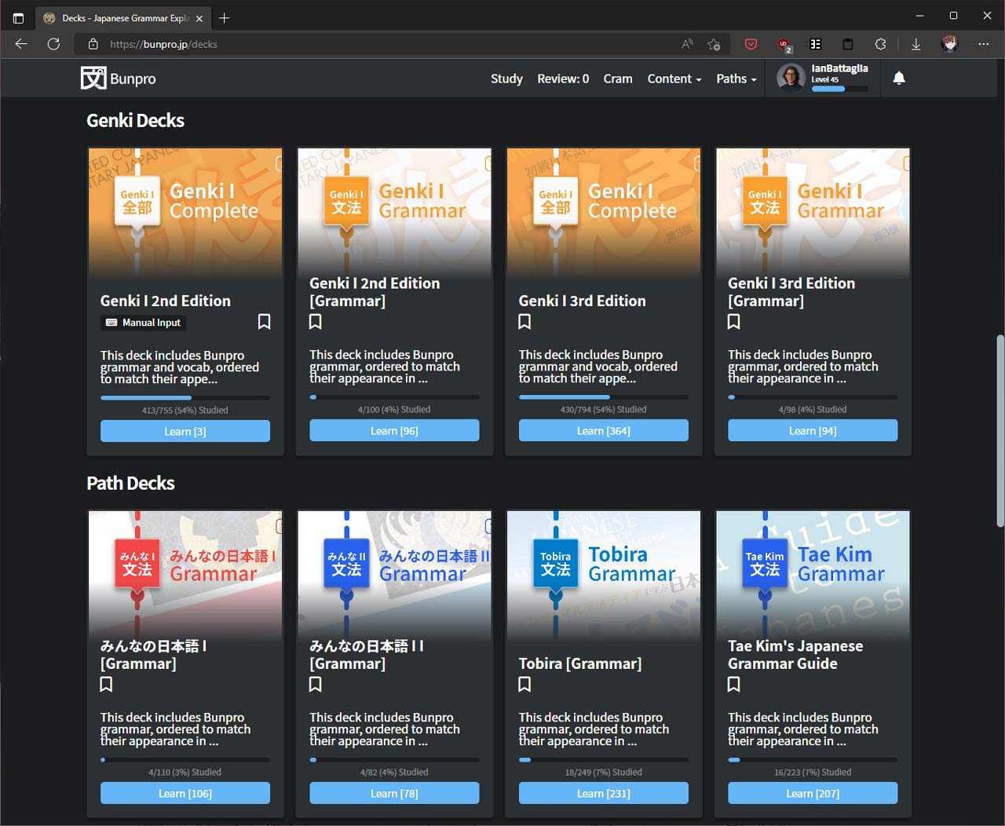Open みんなの日本語 I Grammar thumbnail

pyautogui.click(x=185, y=575)
